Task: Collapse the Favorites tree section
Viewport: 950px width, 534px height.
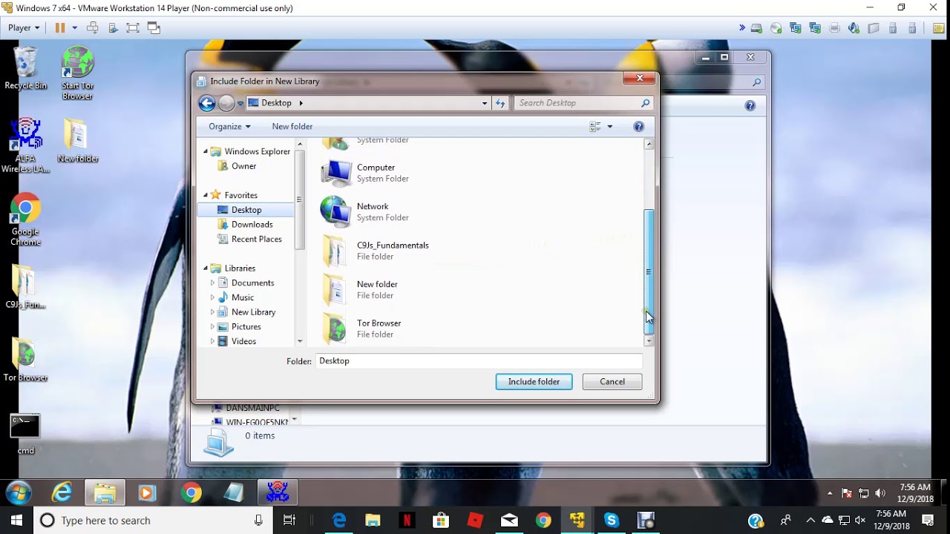Action: (x=206, y=195)
